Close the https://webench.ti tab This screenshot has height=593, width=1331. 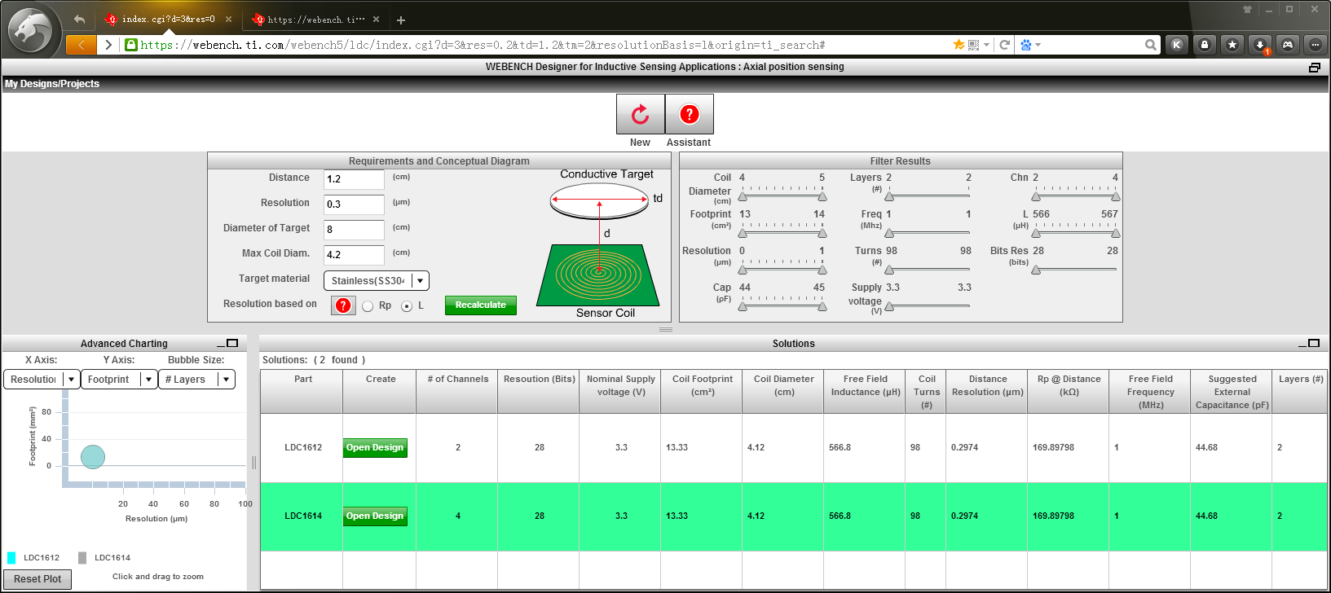pyautogui.click(x=376, y=20)
